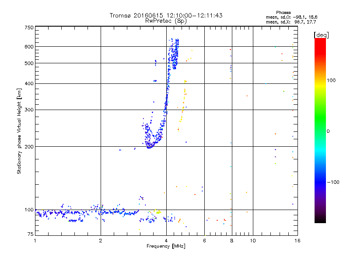Click the y-axis tick label '750'

tap(29, 28)
